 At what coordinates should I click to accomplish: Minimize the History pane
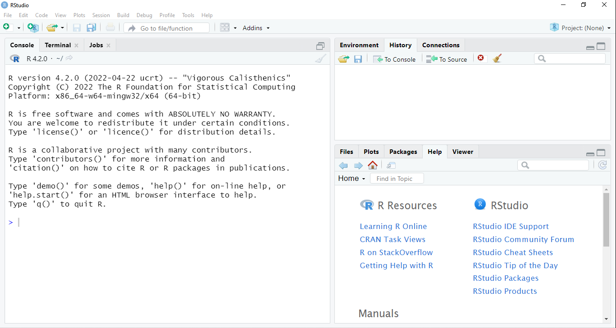point(590,47)
